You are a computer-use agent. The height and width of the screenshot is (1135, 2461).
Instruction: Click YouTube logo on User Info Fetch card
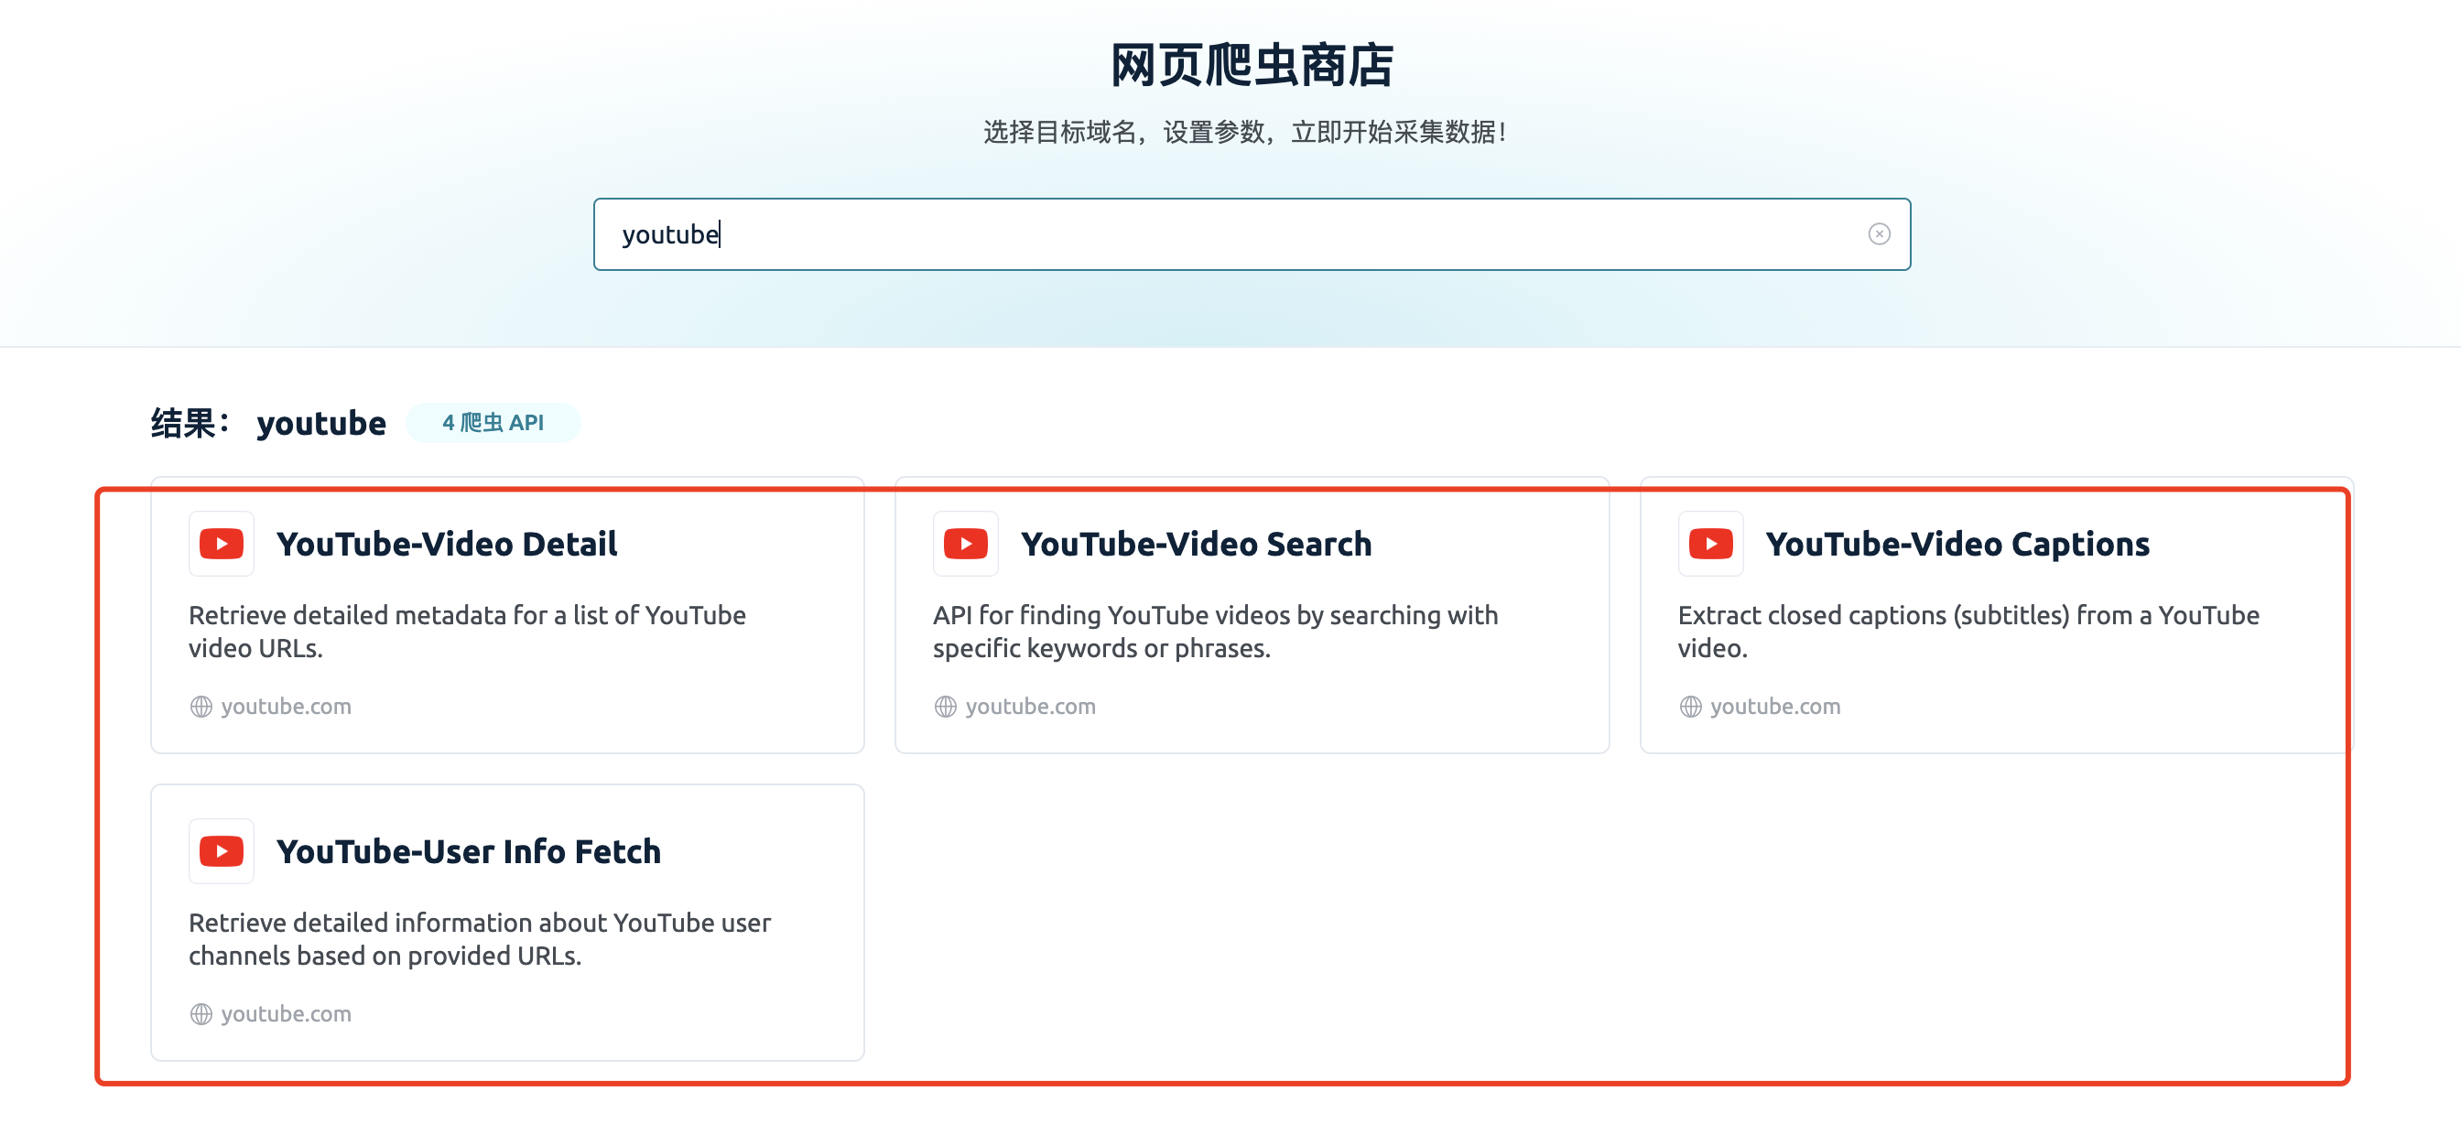222,851
